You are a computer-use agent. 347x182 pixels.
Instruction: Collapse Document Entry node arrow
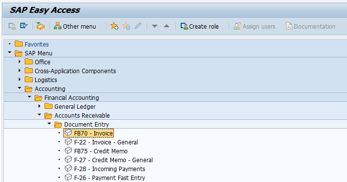coord(49,124)
